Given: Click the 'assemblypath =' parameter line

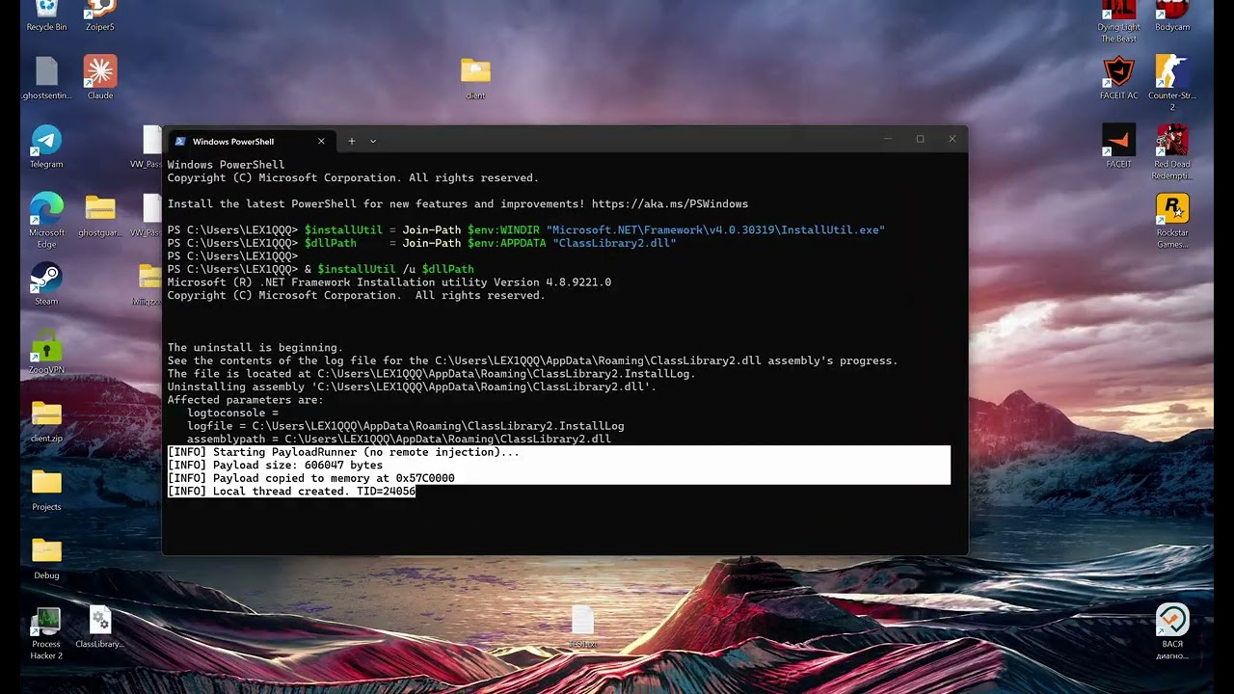Looking at the screenshot, I should pyautogui.click(x=398, y=440).
